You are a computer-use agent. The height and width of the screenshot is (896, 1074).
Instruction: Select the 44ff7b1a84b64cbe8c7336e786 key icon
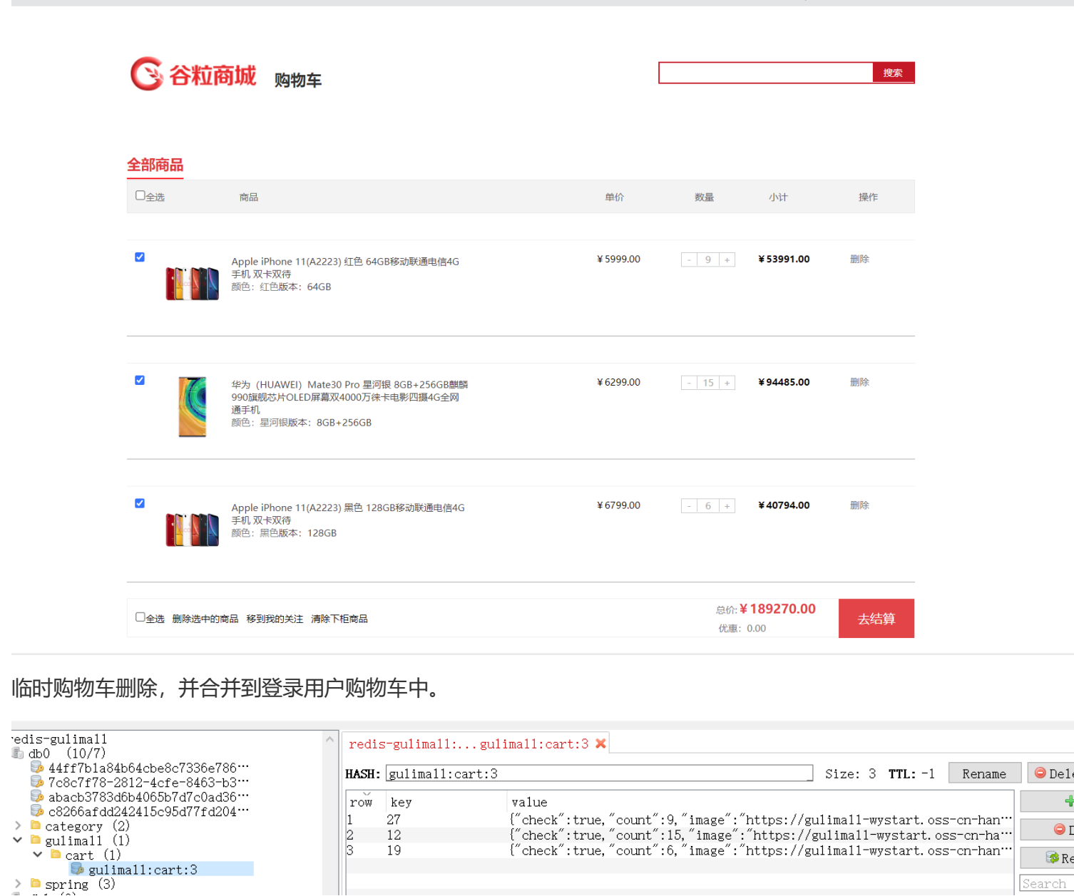[x=37, y=768]
